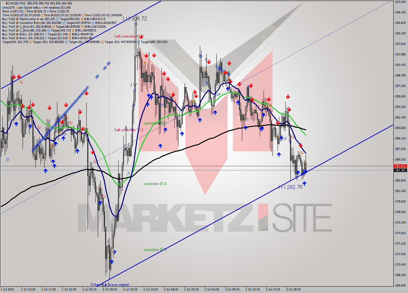Click '1 Jul 21:30' on time axis
This screenshot has width=408, height=293.
point(69,289)
